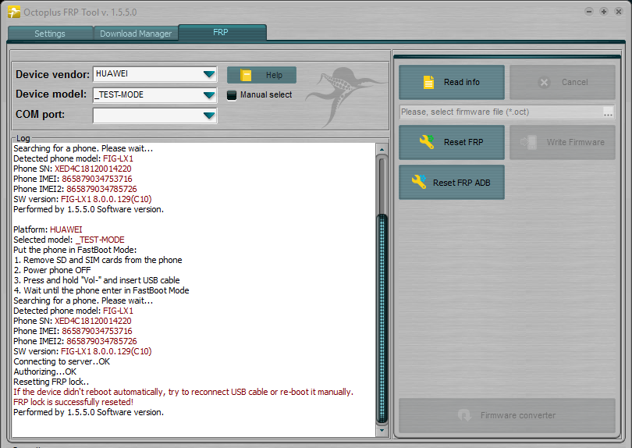Click the _TEST-MODE model combo box field
This screenshot has height=448, width=632.
(x=154, y=95)
